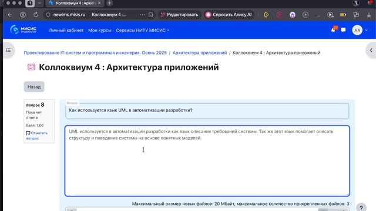Go back using browser back arrow
This screenshot has height=211, width=376.
pos(10,15)
